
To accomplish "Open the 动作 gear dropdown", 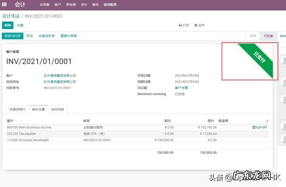I will [199, 25].
